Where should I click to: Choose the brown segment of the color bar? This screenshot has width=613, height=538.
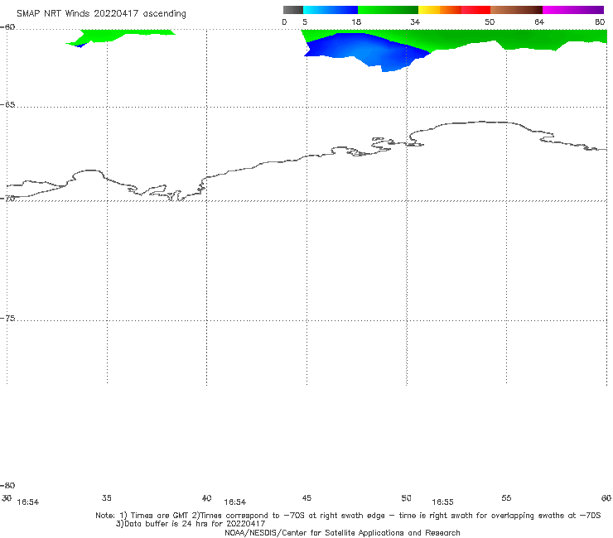pos(516,10)
